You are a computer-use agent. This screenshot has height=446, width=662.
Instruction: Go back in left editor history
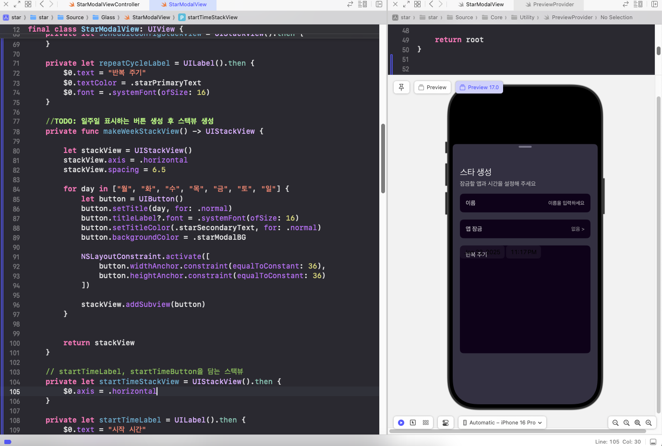tap(42, 4)
